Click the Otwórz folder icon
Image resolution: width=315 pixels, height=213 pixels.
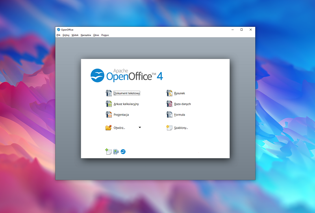(109, 128)
